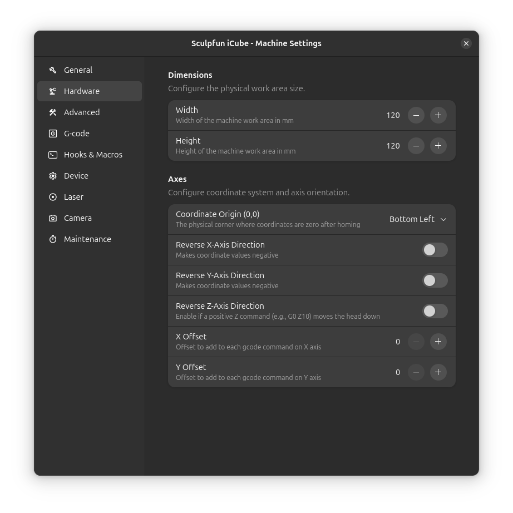Image resolution: width=513 pixels, height=513 pixels.
Task: Click the Hooks & Macros terminal icon
Action: click(52, 155)
